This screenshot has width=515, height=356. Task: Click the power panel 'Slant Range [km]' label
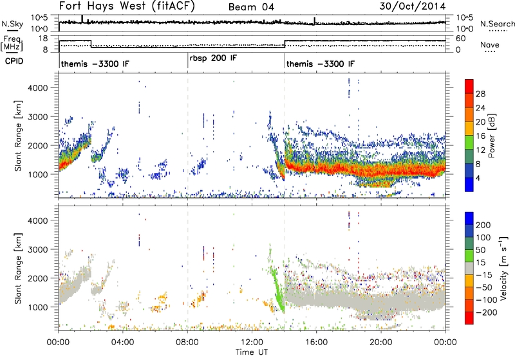[18, 136]
